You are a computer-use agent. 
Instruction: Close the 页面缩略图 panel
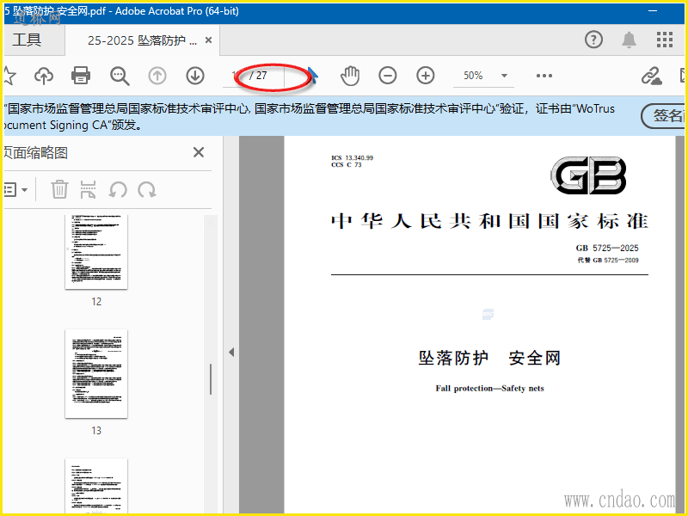click(199, 152)
